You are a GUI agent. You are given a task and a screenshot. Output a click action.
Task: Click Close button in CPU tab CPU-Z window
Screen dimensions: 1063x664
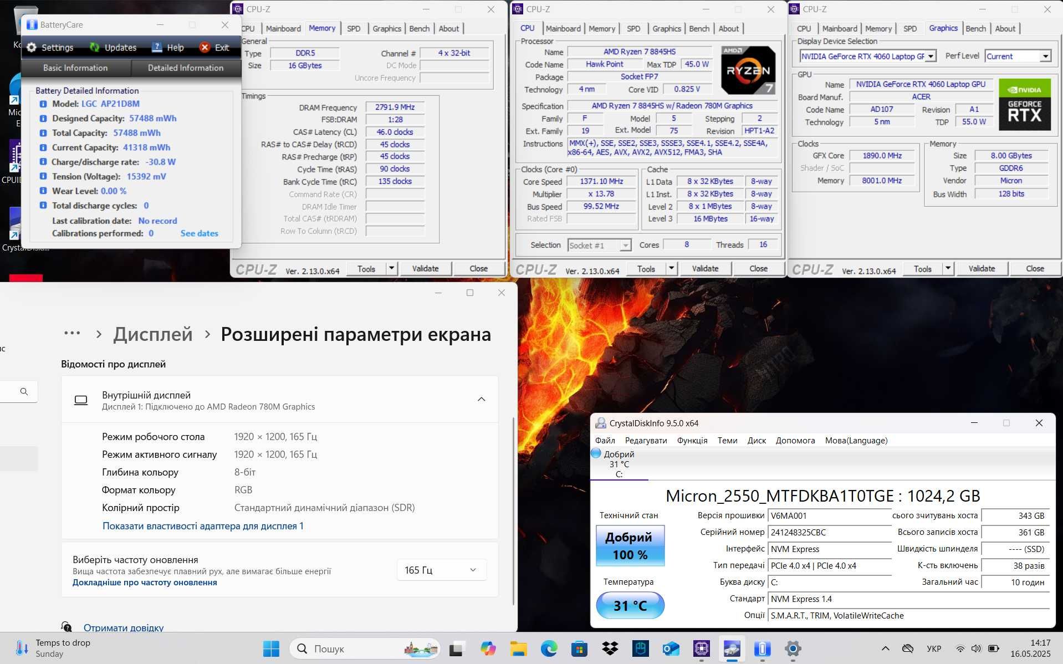758,268
